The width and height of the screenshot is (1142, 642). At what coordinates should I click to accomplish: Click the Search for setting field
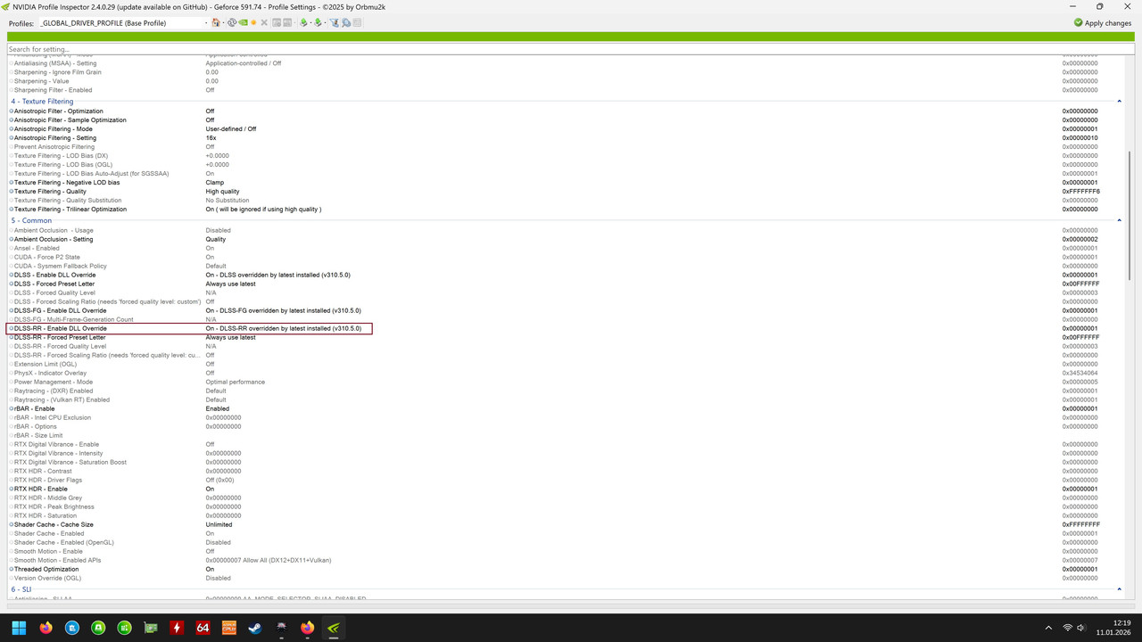[570, 49]
